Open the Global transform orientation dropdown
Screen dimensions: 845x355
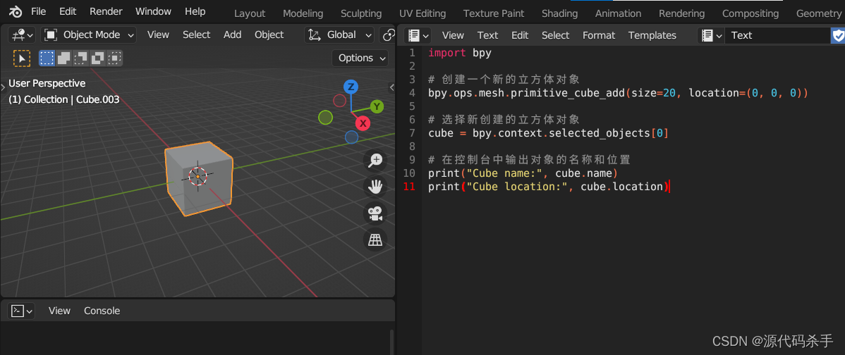(x=339, y=35)
